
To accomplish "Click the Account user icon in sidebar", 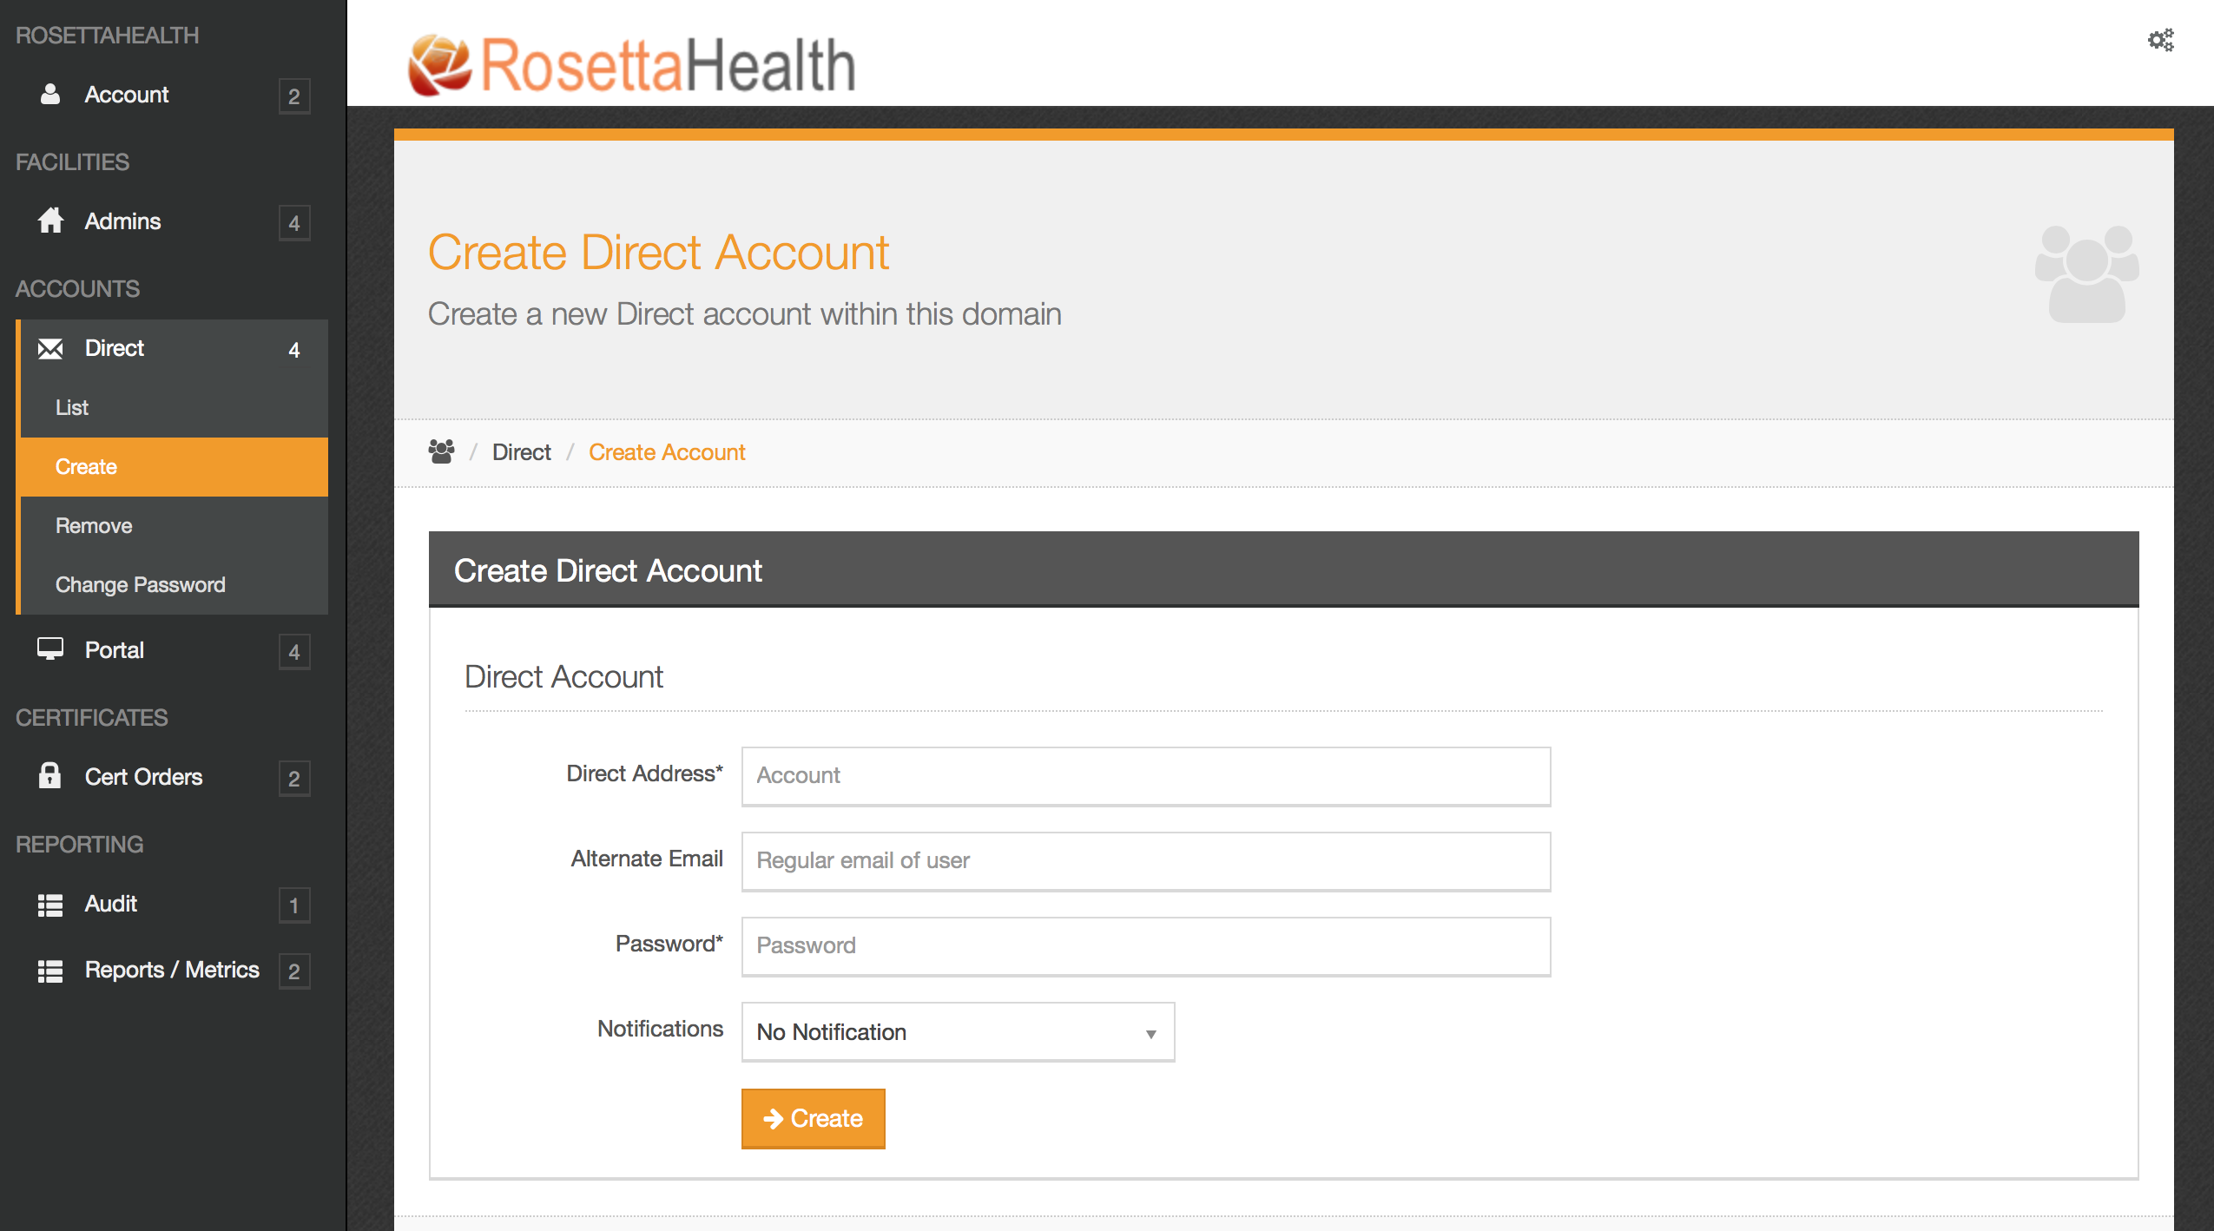I will tap(50, 95).
